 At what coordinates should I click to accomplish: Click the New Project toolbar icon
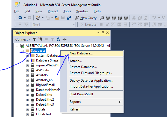pyautogui.click(x=38, y=18)
